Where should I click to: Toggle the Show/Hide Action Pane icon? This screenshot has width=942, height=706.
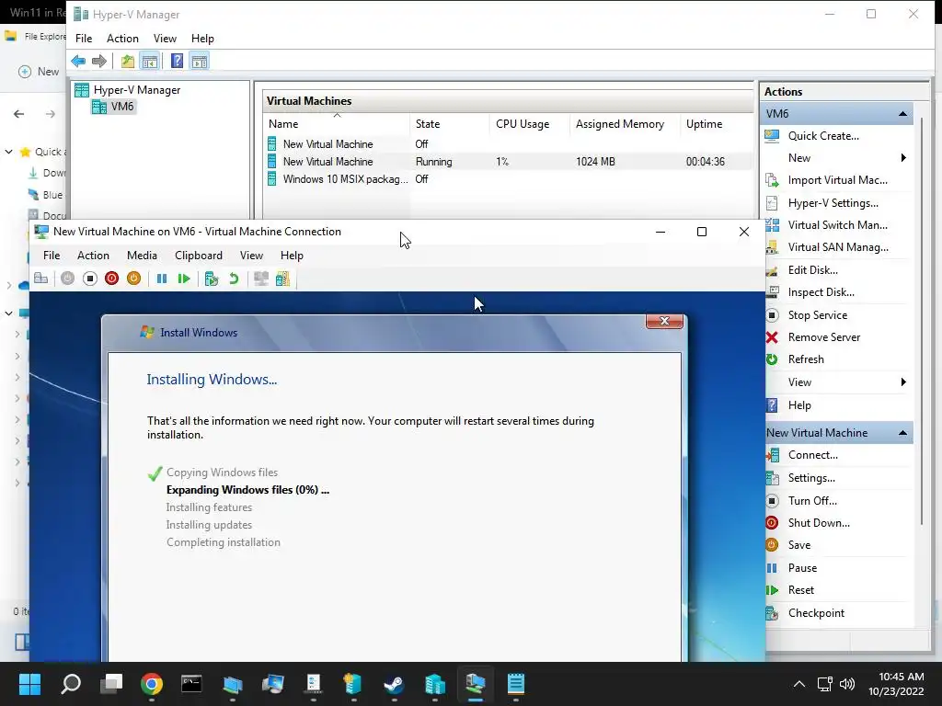coord(200,62)
